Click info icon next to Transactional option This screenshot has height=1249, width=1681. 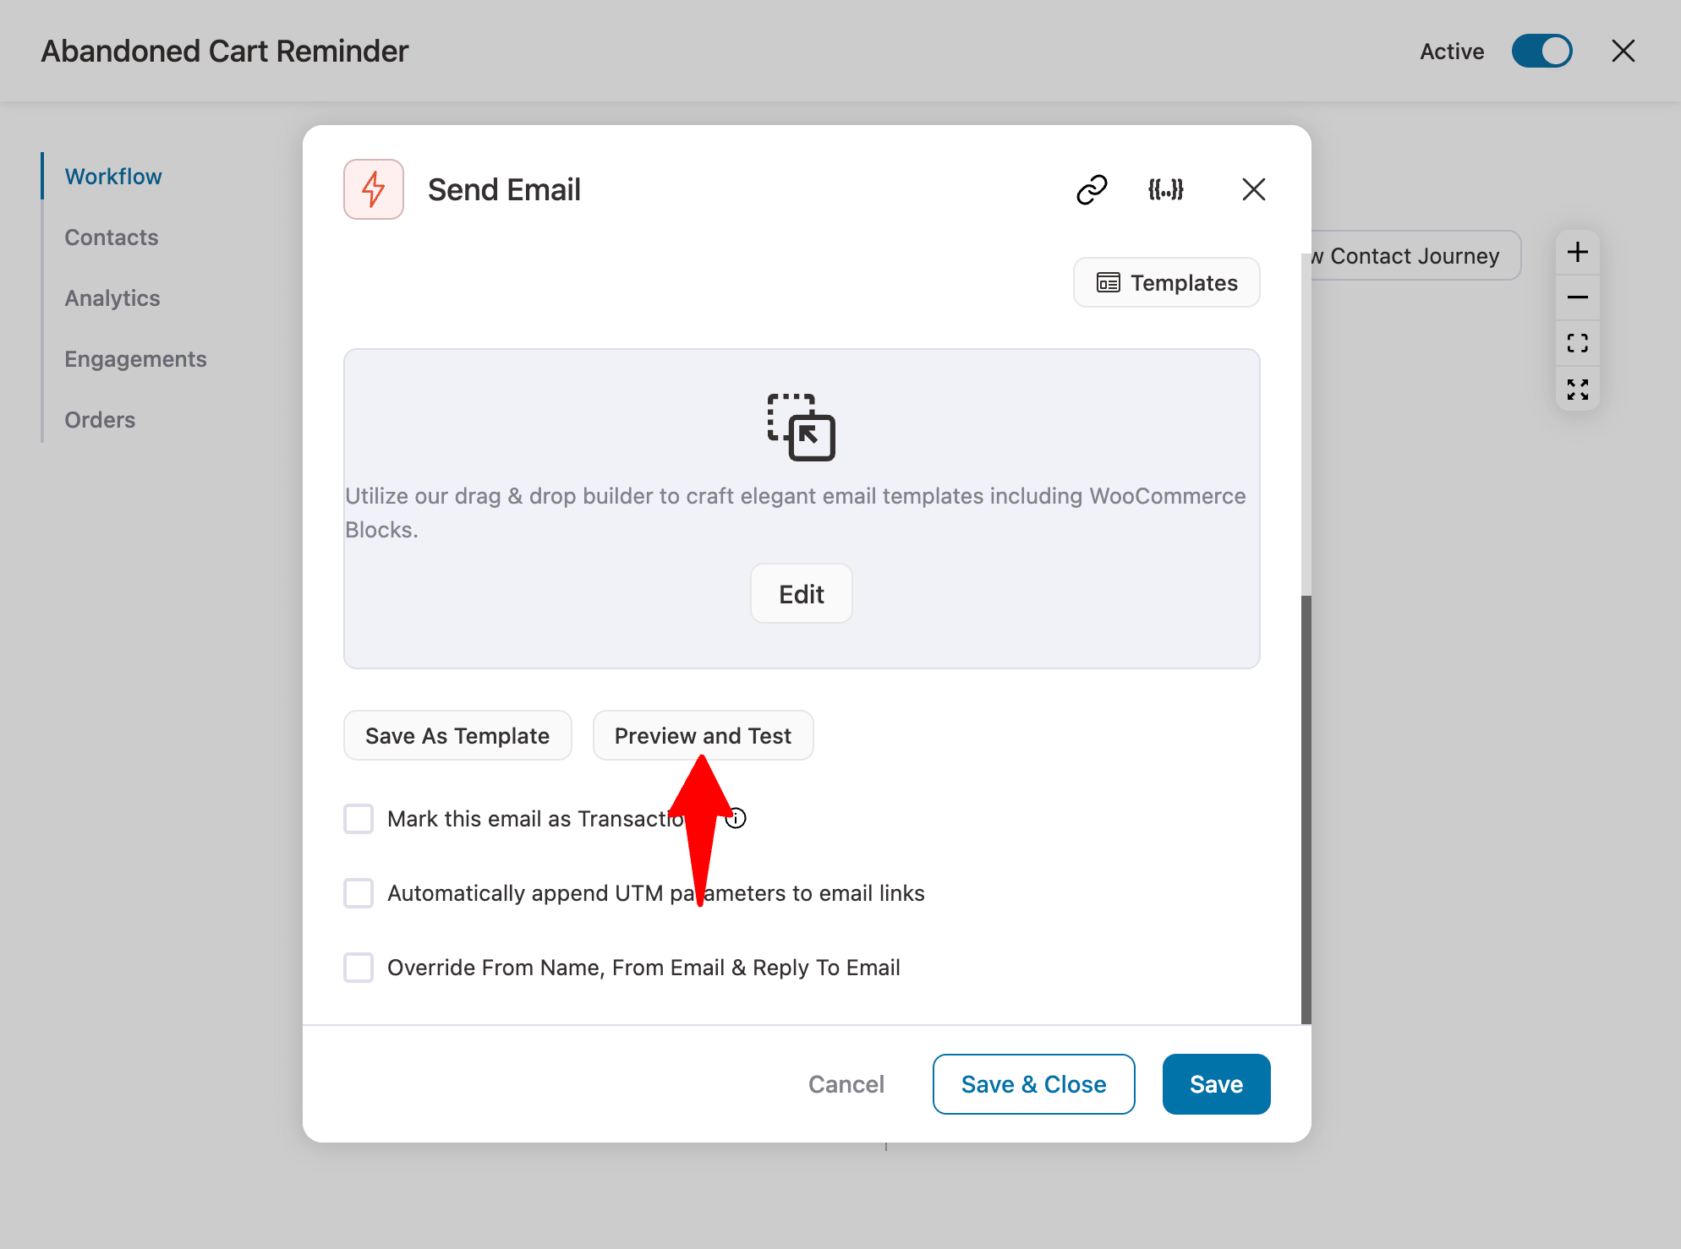click(x=736, y=818)
